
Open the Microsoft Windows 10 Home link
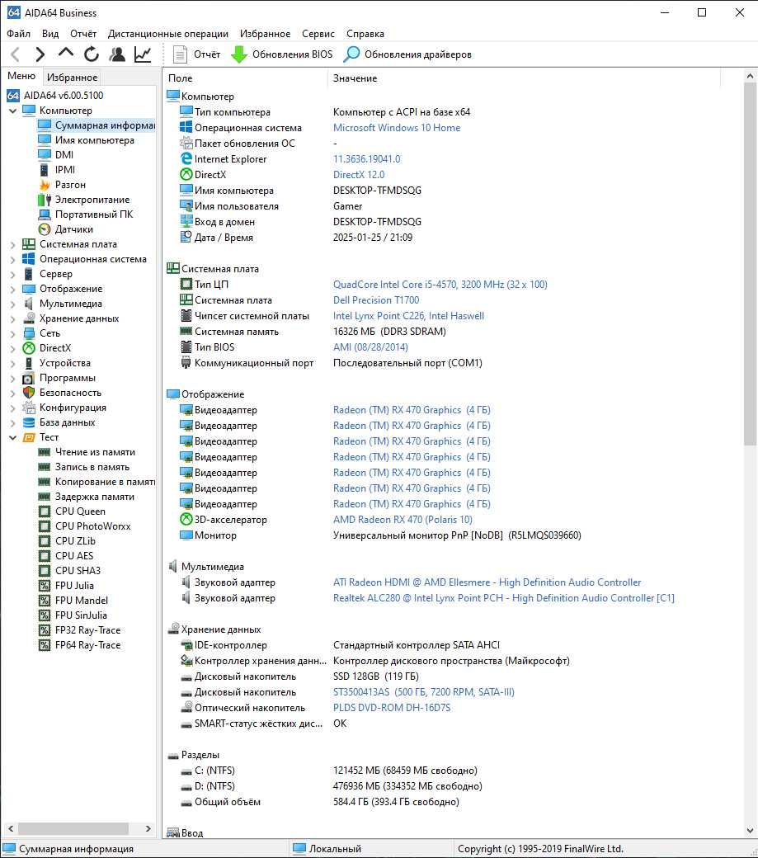[x=397, y=128]
